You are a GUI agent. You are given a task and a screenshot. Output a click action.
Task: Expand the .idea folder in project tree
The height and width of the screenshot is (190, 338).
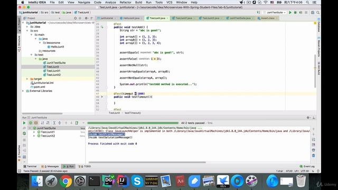(27, 27)
